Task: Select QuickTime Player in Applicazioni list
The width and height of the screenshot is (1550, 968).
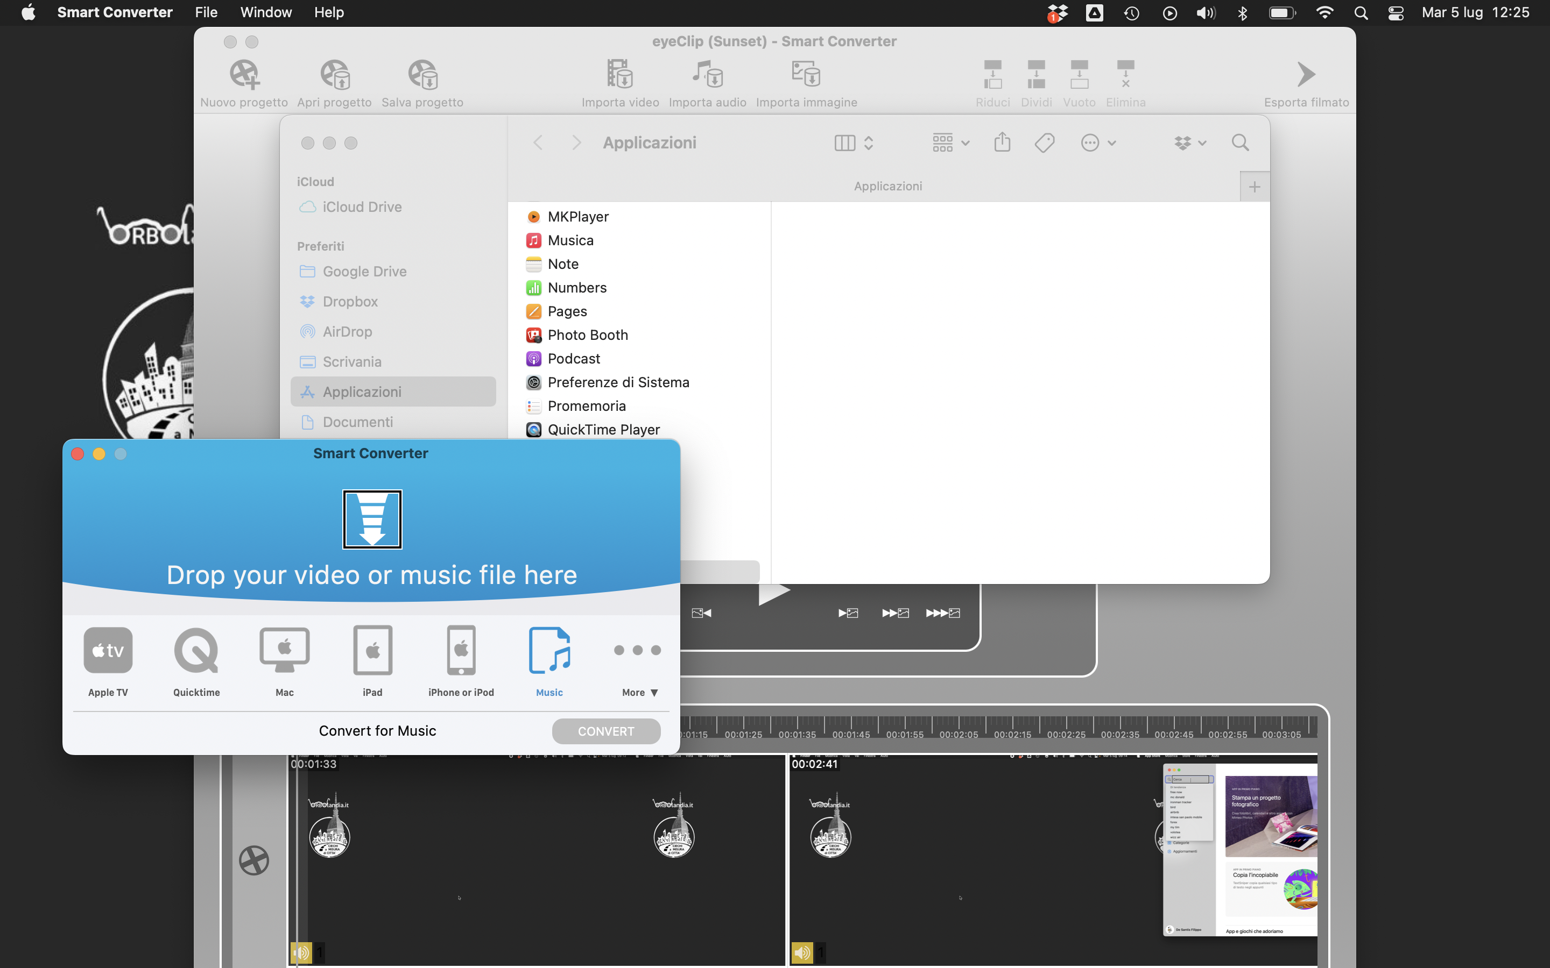Action: click(x=639, y=429)
